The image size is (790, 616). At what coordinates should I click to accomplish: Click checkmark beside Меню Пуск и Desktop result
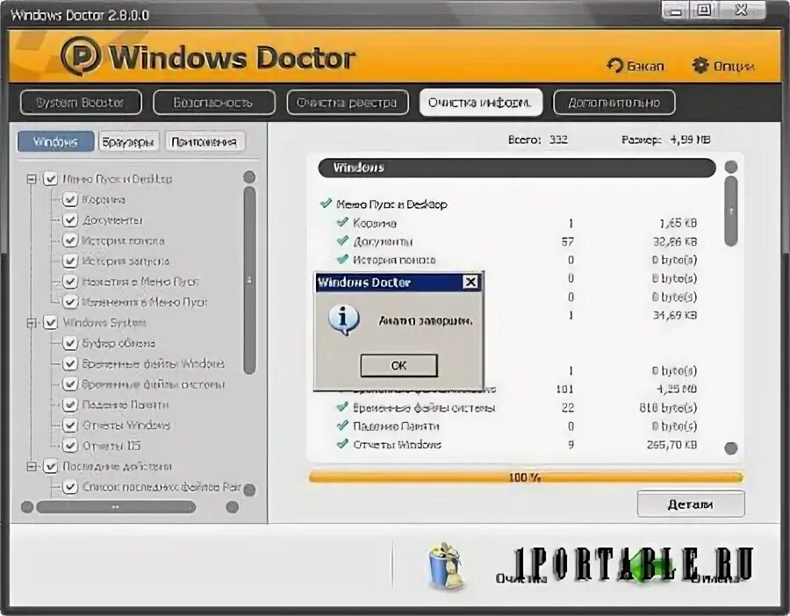[x=326, y=204]
